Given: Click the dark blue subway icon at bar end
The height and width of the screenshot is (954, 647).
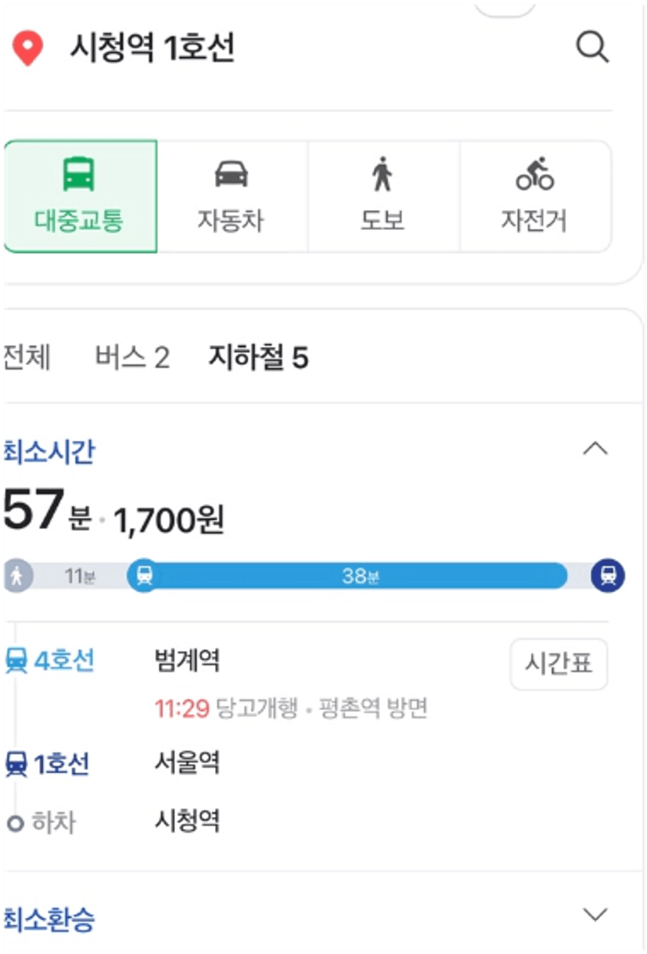Looking at the screenshot, I should [x=608, y=576].
